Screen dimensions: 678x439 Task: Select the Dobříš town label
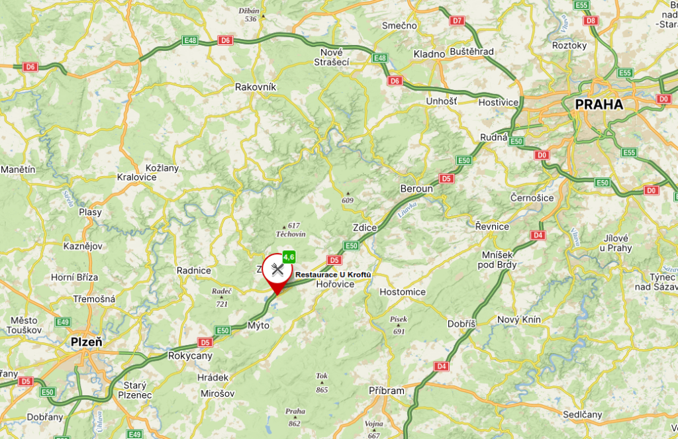461,324
